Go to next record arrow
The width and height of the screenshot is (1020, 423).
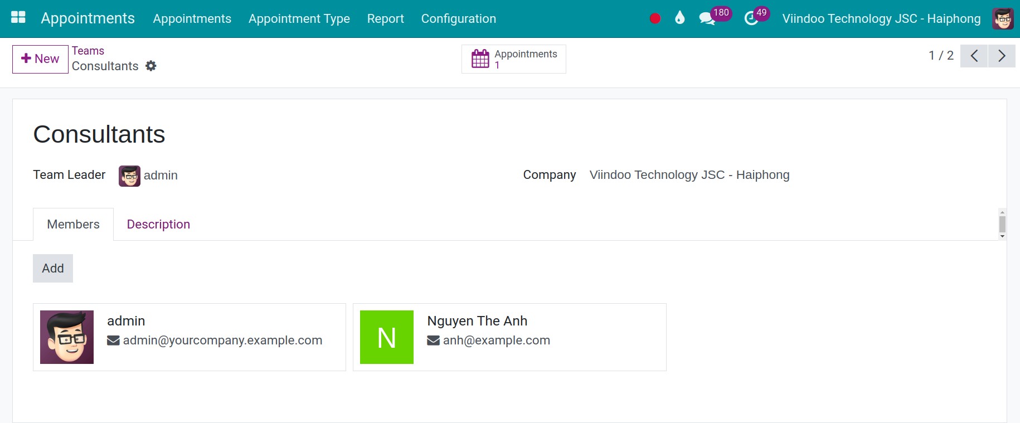coord(1002,56)
